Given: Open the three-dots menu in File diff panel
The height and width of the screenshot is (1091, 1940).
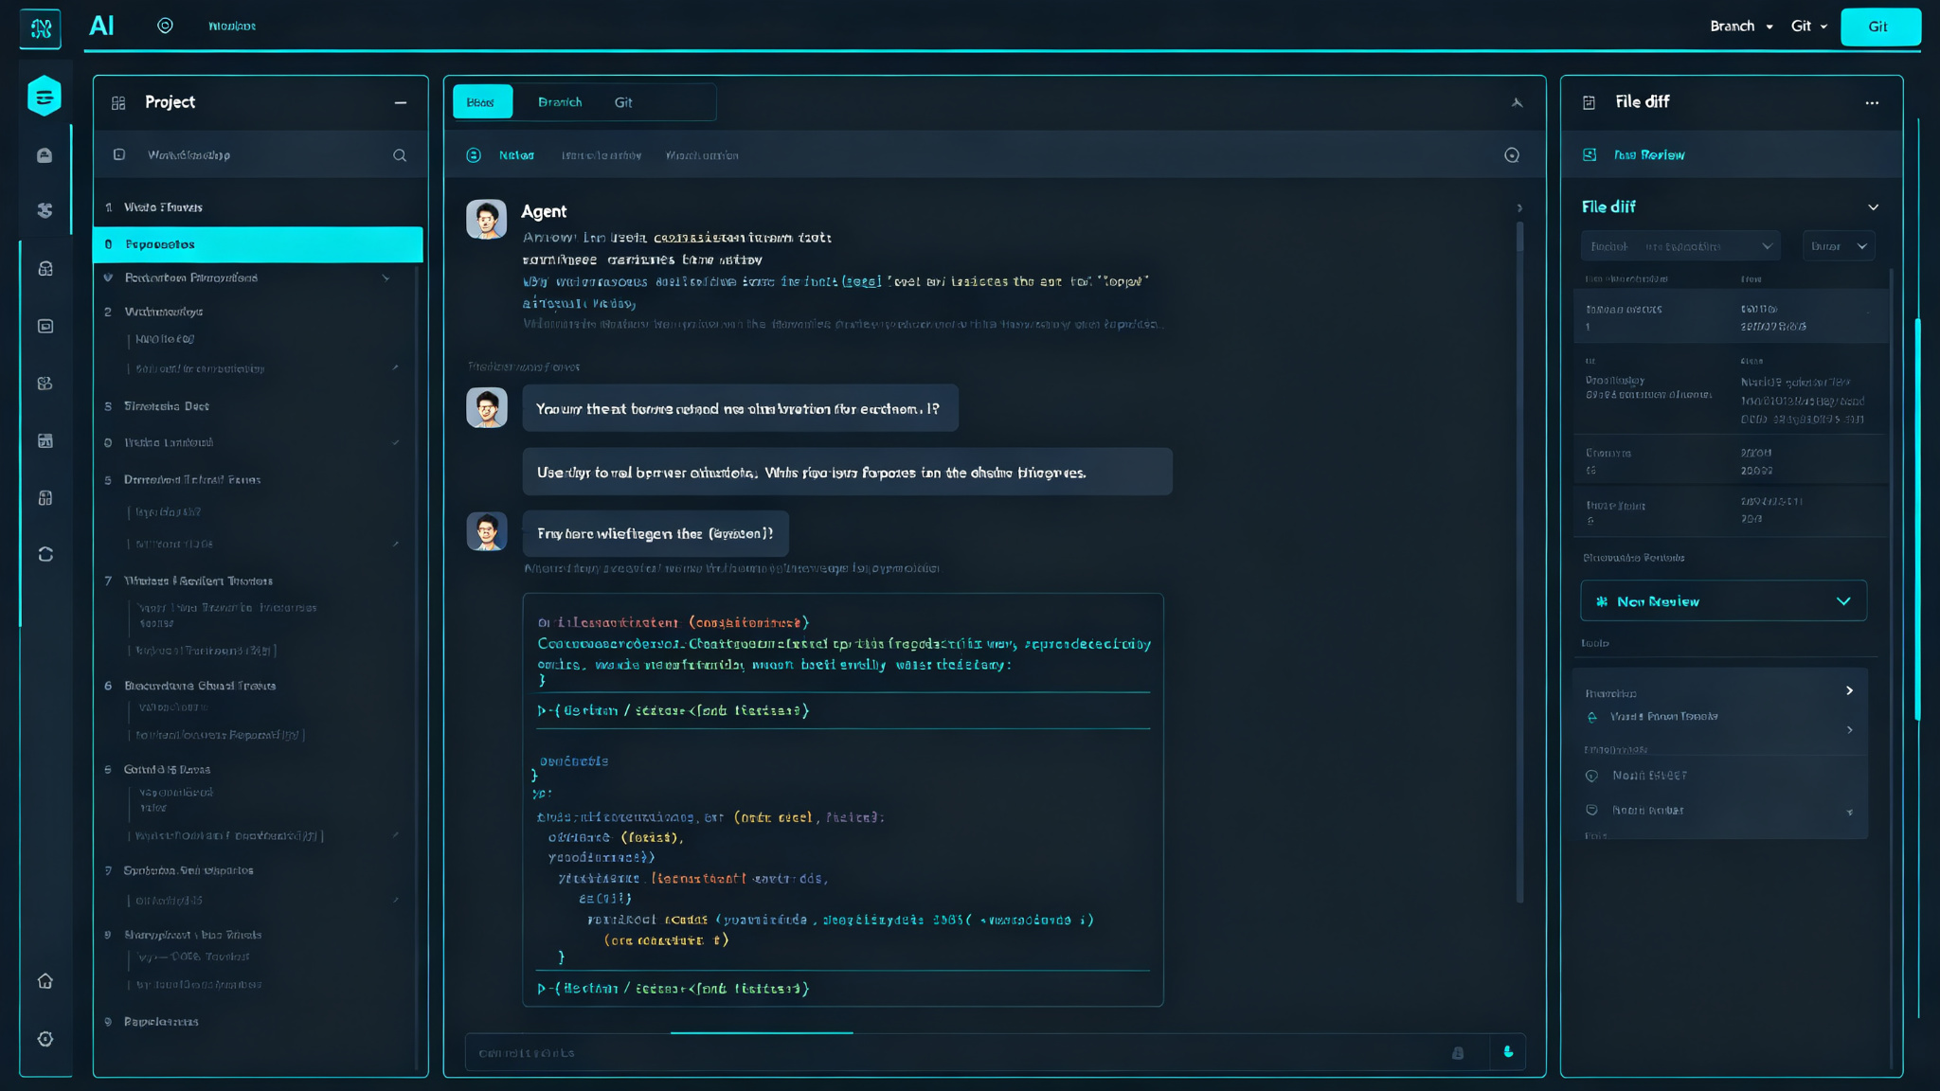Looking at the screenshot, I should coord(1872,102).
